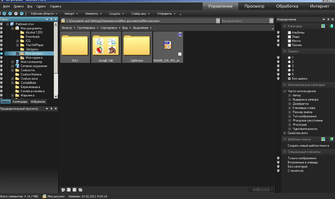Screen dimensions: 335x199
Task: Click the Рабочий стол desktop icon in folder tree
Action: point(12,24)
